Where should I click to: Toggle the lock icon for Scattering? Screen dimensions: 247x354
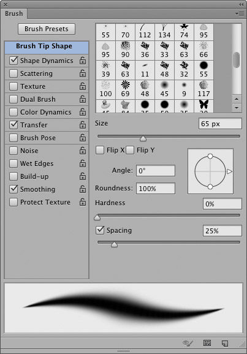[83, 73]
